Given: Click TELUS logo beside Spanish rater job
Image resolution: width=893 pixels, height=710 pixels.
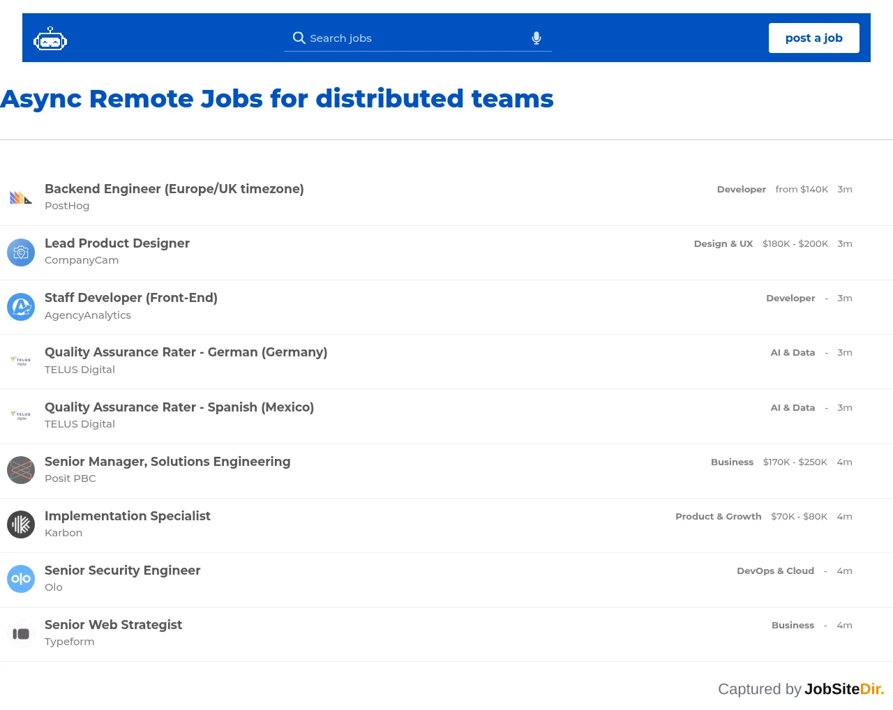Looking at the screenshot, I should (x=21, y=416).
